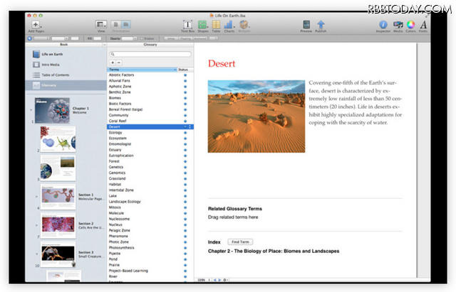The width and height of the screenshot is (456, 292).
Task: Preview the book on a device
Action: coord(306,25)
